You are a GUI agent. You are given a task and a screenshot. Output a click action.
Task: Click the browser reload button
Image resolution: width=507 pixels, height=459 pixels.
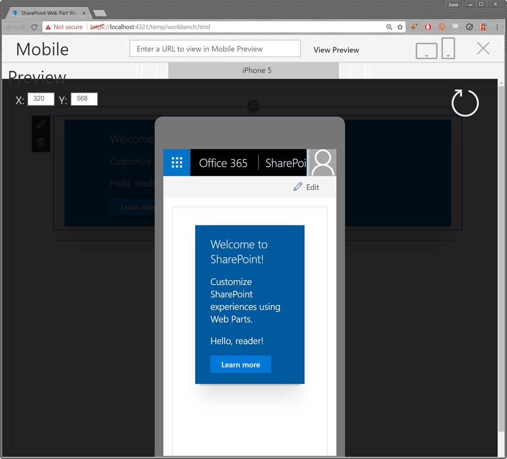34,27
